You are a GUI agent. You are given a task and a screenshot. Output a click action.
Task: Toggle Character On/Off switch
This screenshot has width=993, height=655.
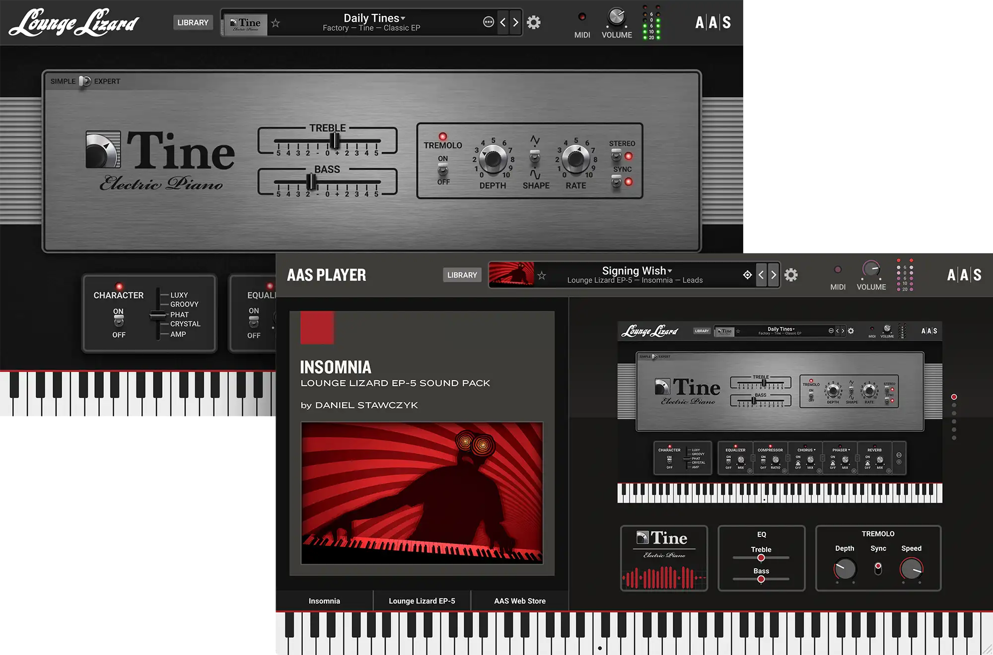point(119,322)
